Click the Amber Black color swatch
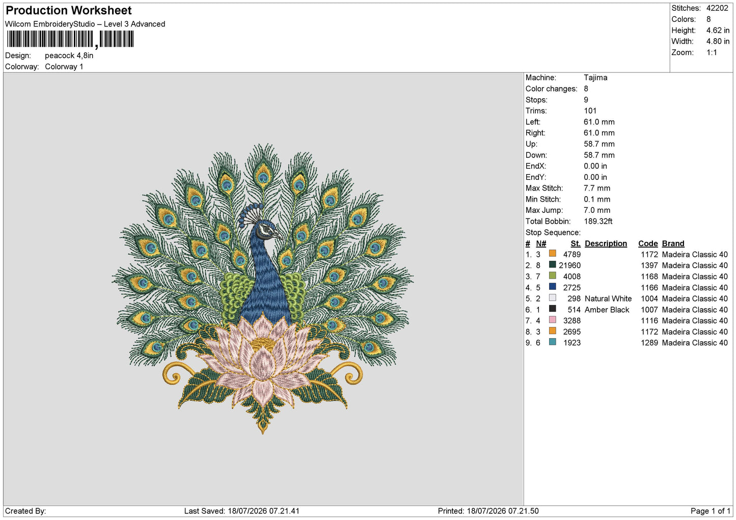 [553, 309]
